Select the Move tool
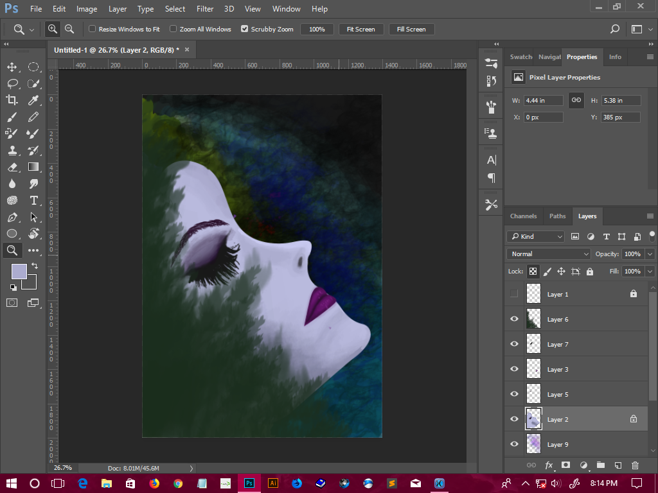 coord(13,66)
